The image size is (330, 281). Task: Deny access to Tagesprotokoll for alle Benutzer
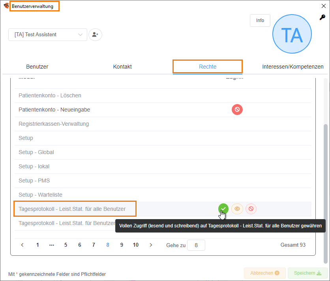pyautogui.click(x=251, y=209)
